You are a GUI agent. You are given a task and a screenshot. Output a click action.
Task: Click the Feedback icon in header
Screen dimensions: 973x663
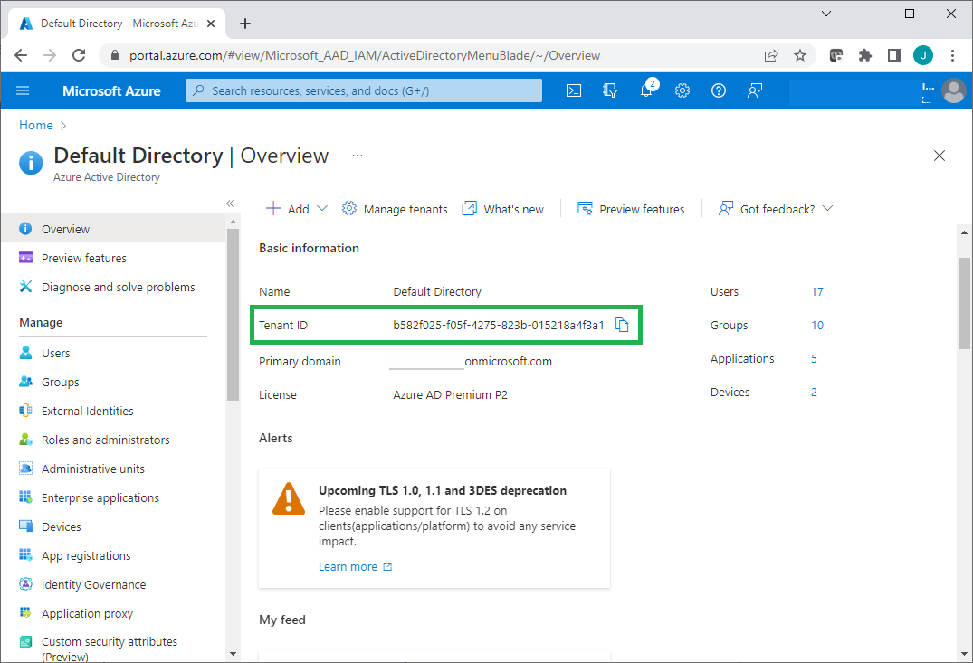click(755, 90)
